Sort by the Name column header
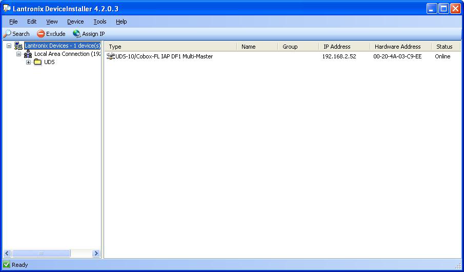 [257, 47]
